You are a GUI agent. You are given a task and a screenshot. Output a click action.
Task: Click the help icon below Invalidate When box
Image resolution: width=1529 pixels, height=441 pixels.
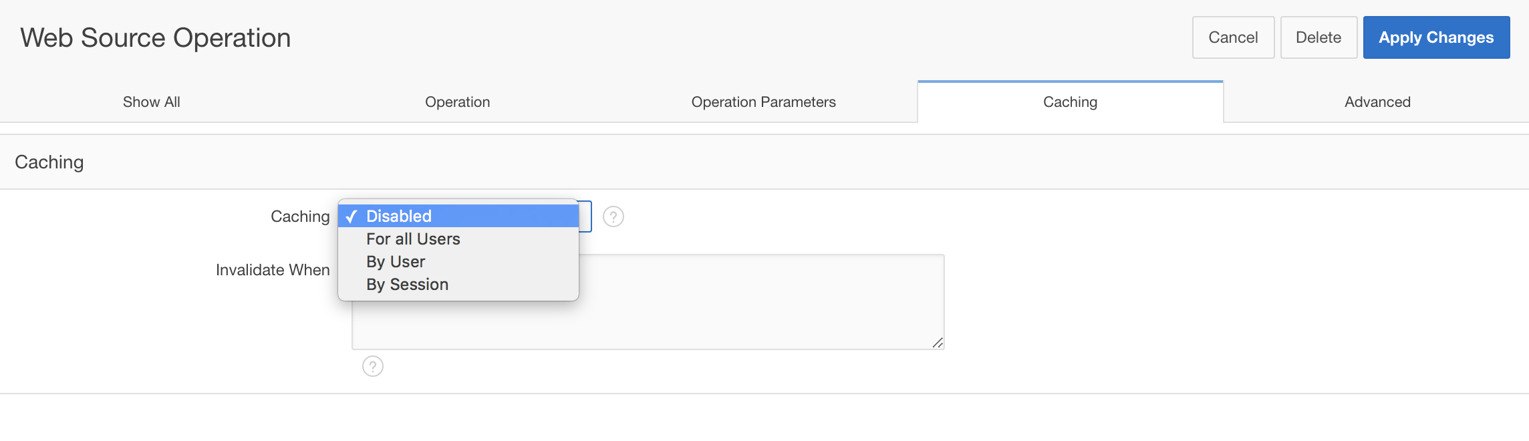[373, 366]
